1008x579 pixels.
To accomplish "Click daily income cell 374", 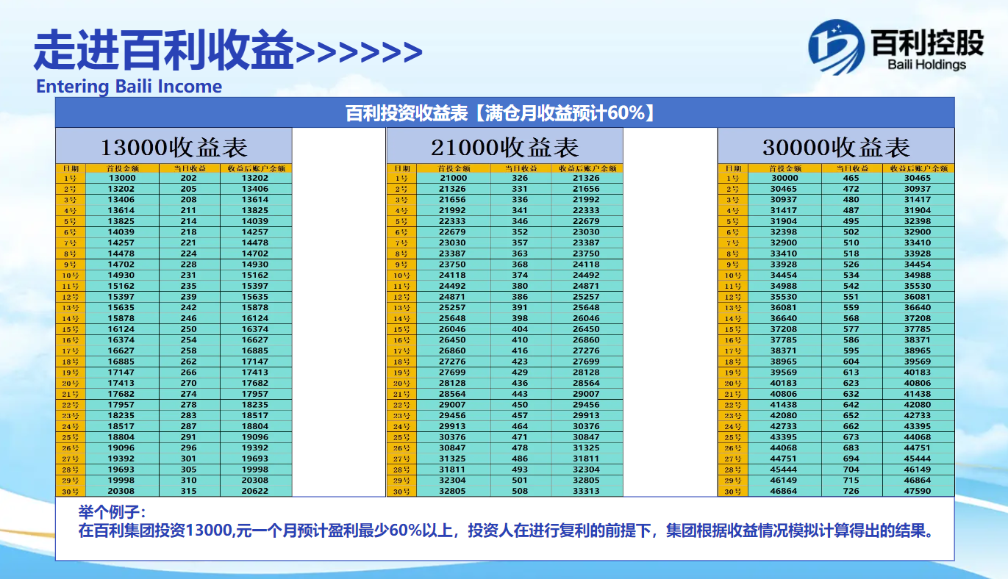I will point(521,275).
